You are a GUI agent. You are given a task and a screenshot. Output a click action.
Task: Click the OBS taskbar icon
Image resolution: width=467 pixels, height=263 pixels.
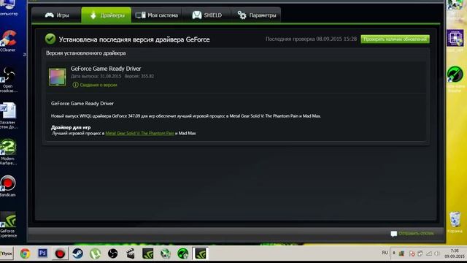coord(112,254)
